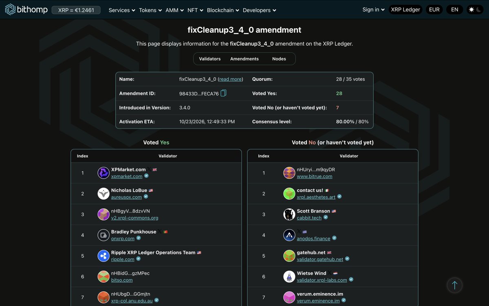Viewport: 489px width, 306px height.
Task: Switch to the Validators tab
Action: point(210,59)
